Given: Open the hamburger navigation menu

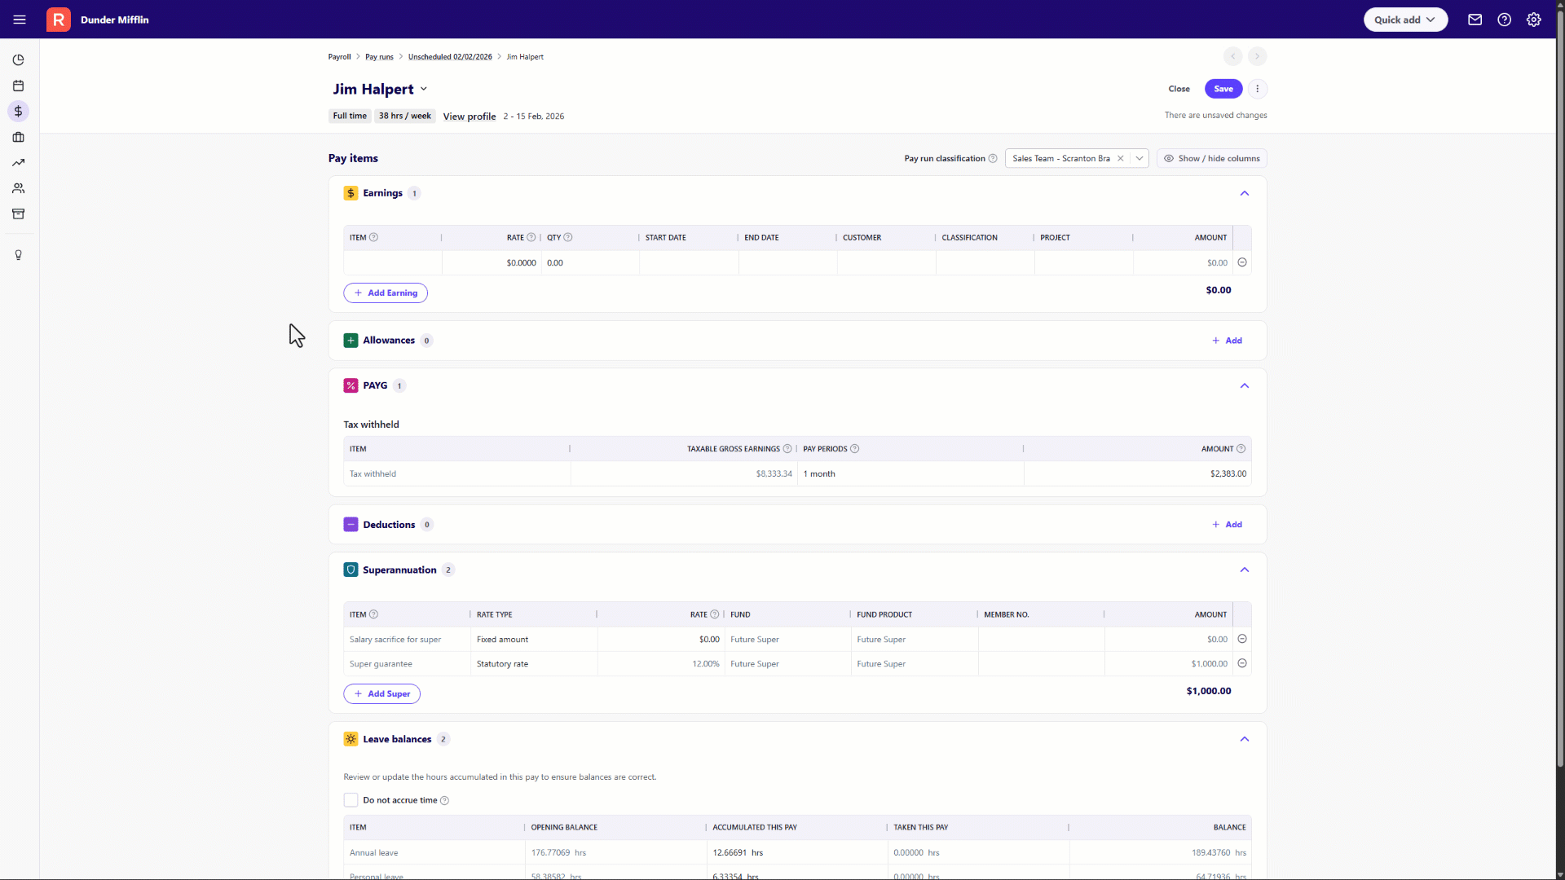Looking at the screenshot, I should [20, 20].
